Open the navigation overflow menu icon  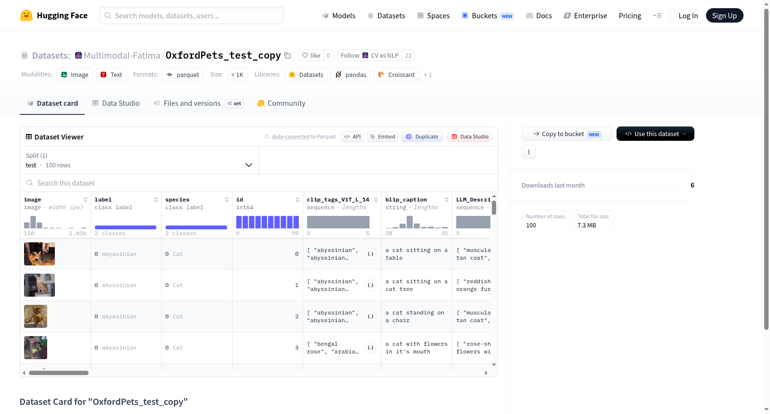657,15
